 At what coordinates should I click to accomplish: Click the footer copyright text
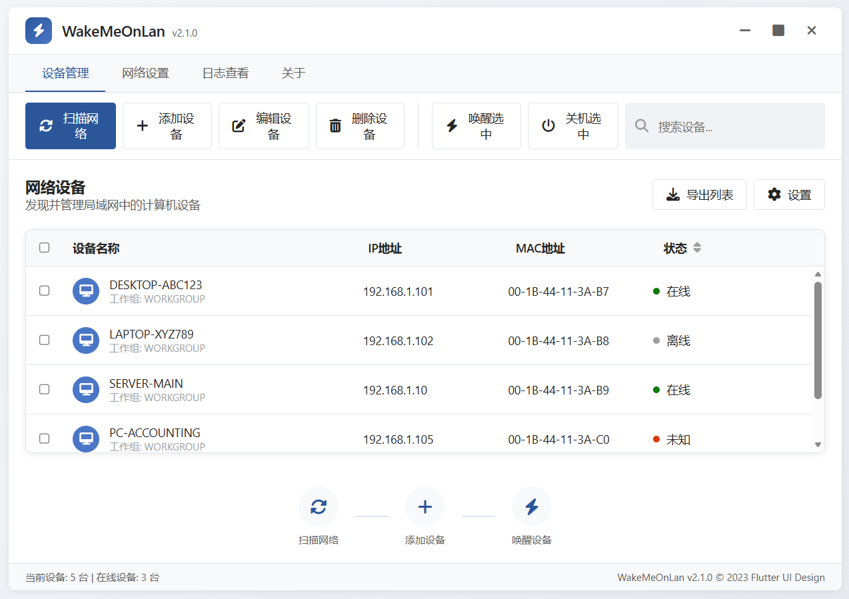(721, 578)
